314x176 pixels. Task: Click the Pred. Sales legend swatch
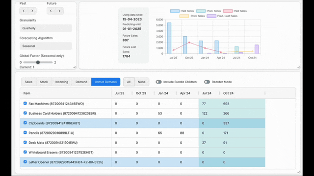pyautogui.click(x=184, y=16)
